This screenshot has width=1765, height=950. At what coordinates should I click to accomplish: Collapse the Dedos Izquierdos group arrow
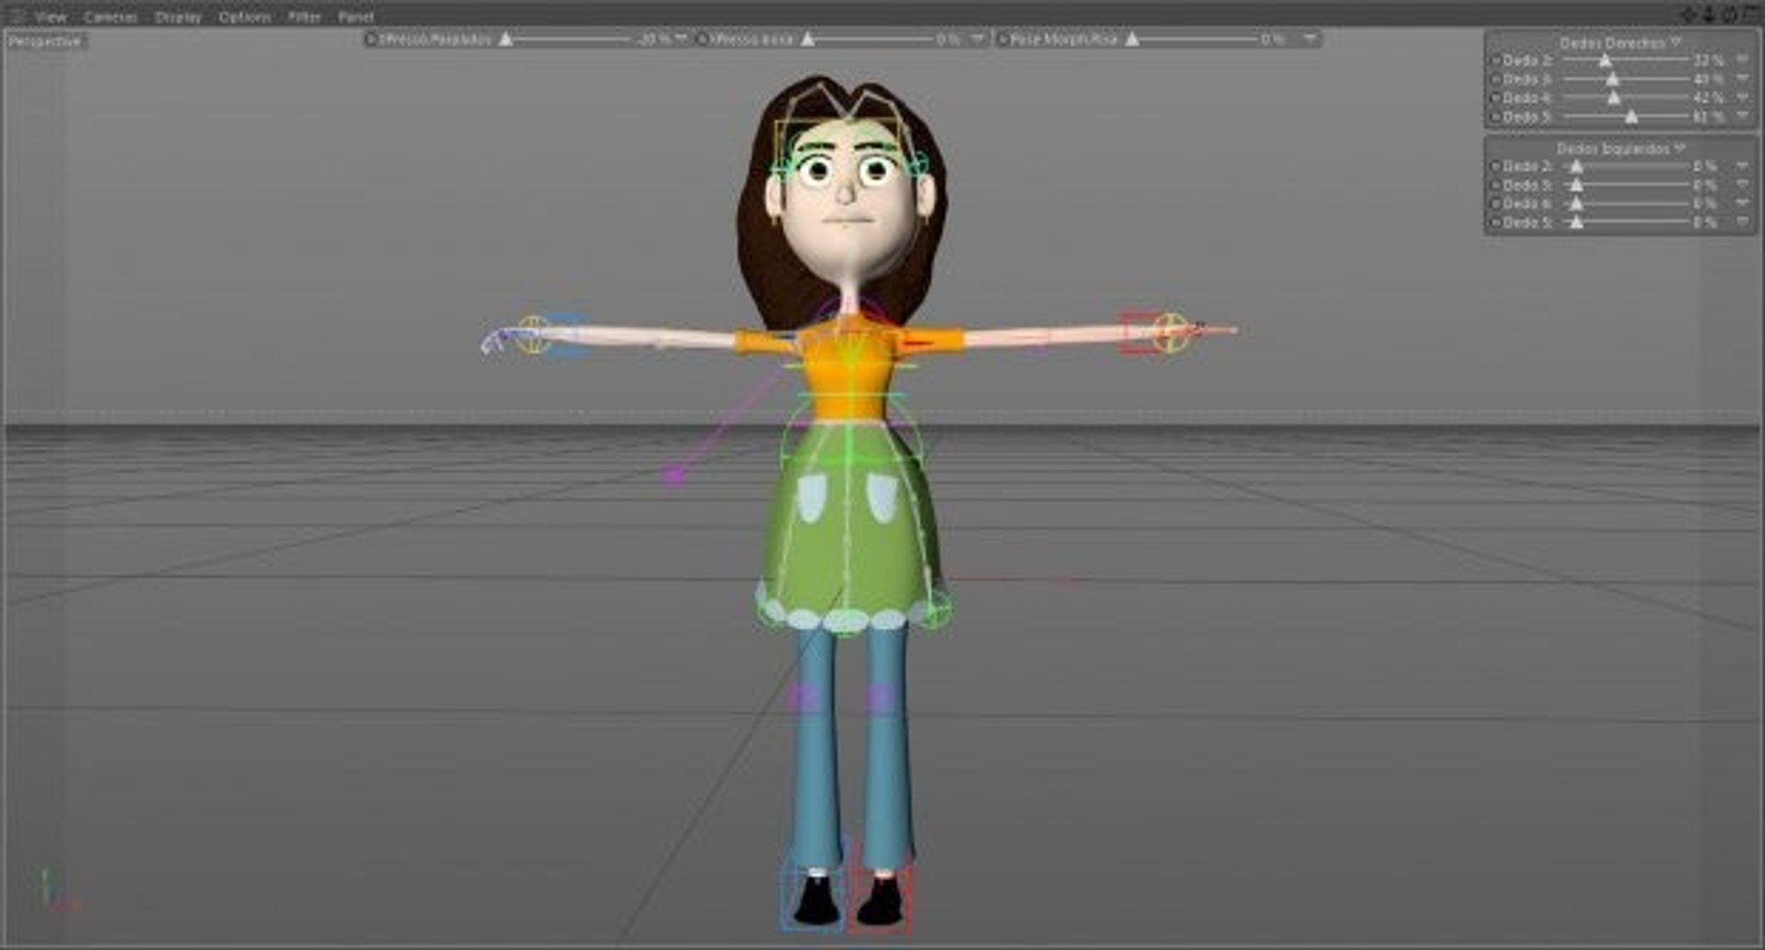pos(1680,148)
